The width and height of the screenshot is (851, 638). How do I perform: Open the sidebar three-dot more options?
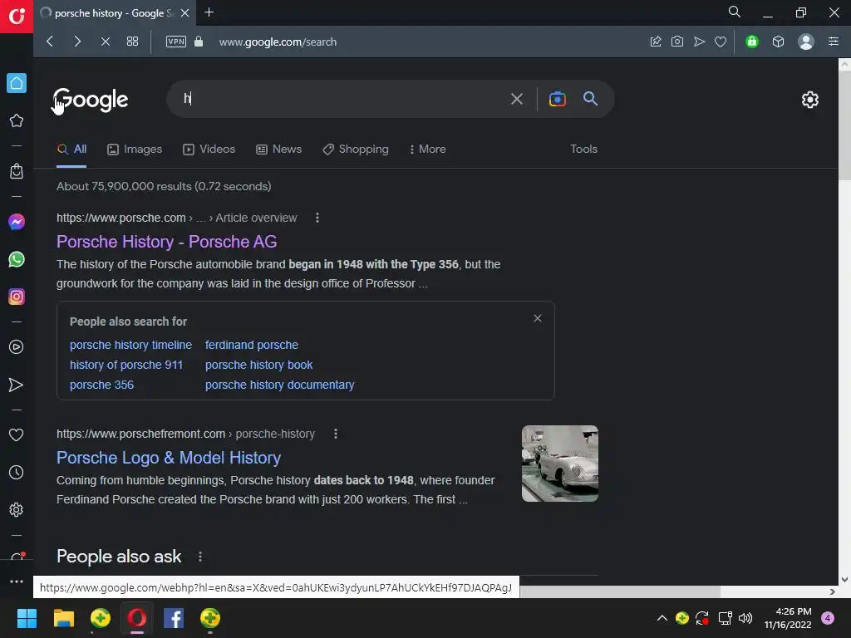[17, 582]
